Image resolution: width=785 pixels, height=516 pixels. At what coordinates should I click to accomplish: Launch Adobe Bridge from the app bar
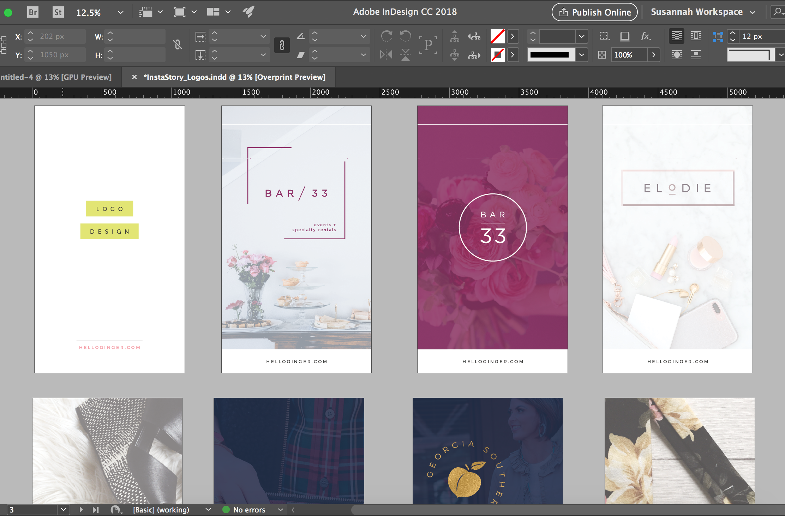coord(32,12)
